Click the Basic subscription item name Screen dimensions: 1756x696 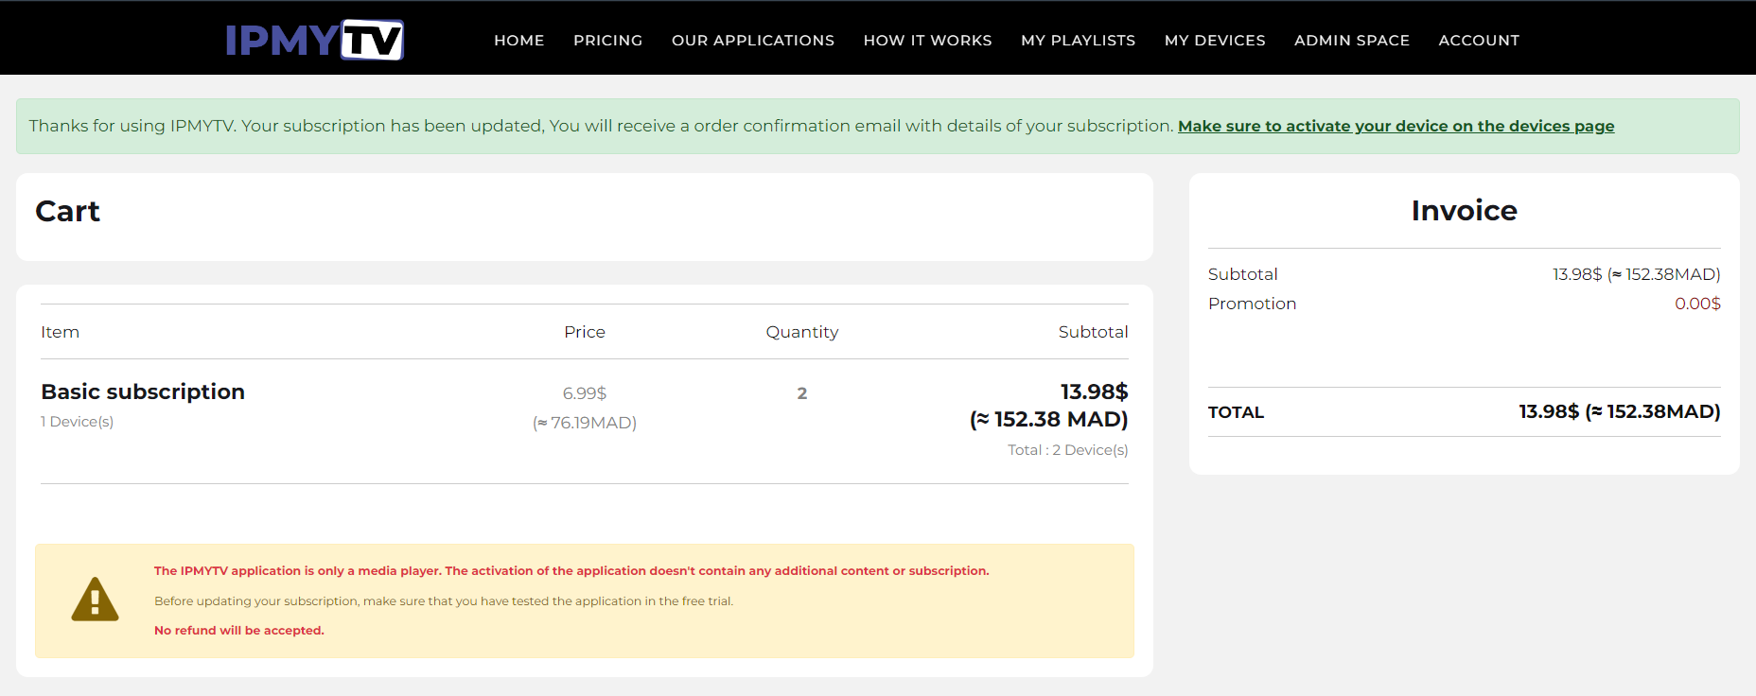click(x=143, y=391)
